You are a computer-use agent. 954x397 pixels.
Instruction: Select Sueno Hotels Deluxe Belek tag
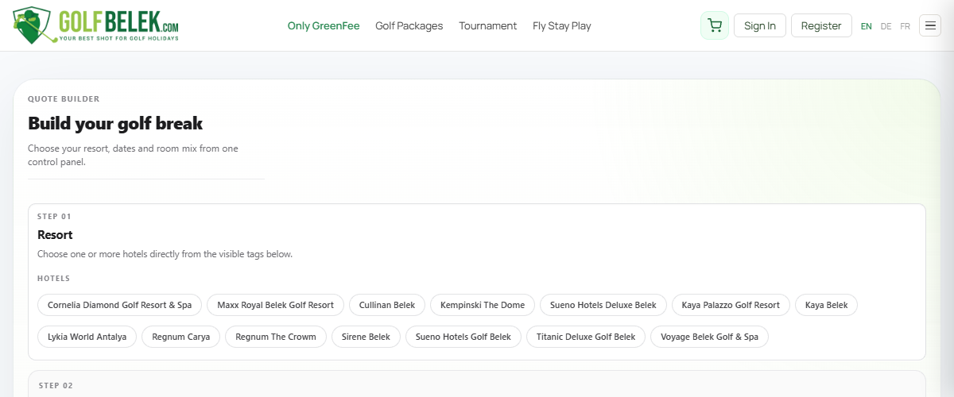[x=603, y=305]
